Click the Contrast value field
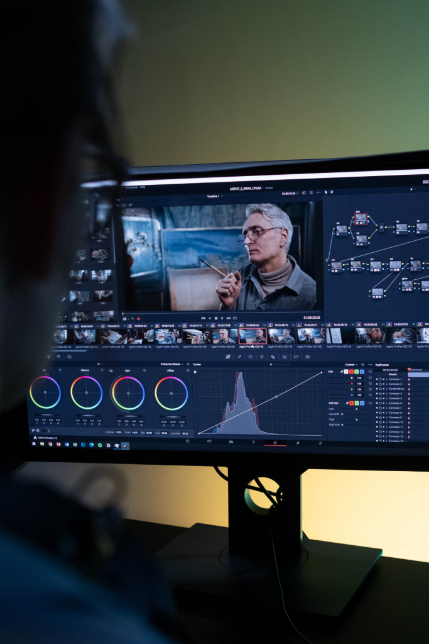Image resolution: width=429 pixels, height=644 pixels. click(x=119, y=432)
